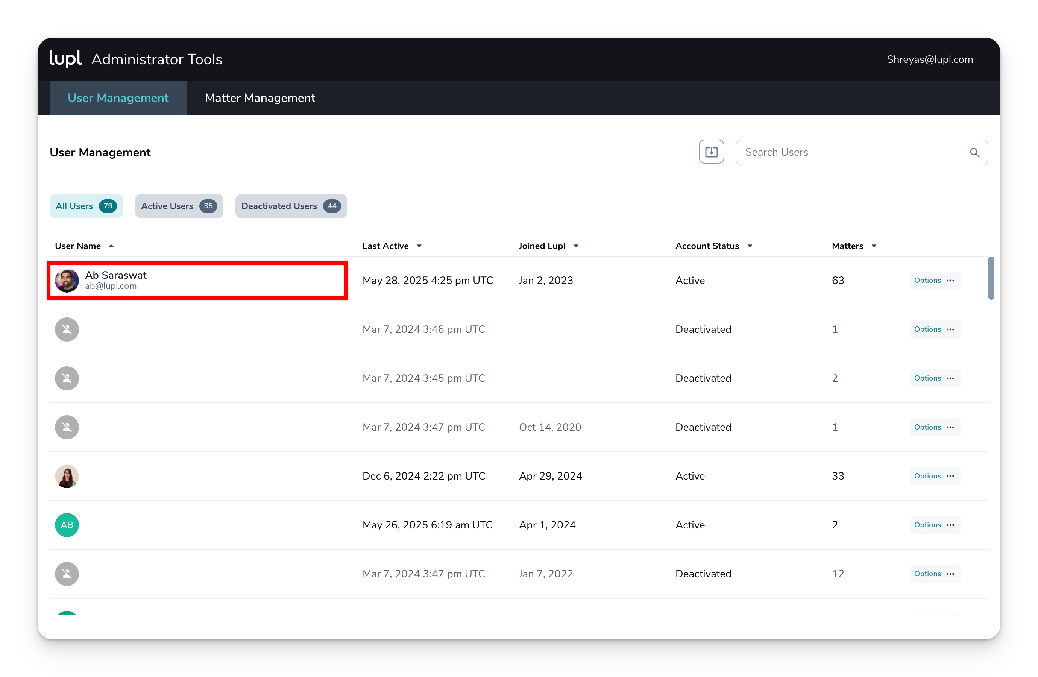
Task: Click the export users download icon
Action: click(x=711, y=152)
